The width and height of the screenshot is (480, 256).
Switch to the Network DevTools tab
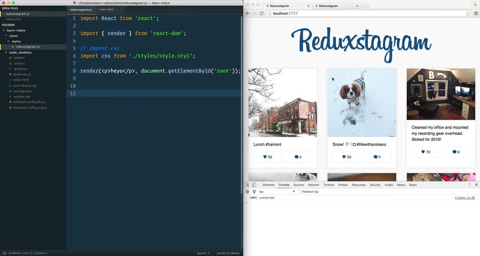[x=314, y=185]
